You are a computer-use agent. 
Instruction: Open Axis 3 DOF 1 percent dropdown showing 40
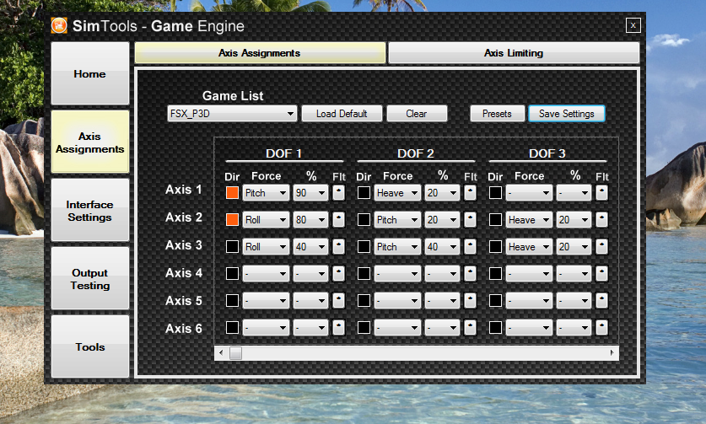coord(310,247)
